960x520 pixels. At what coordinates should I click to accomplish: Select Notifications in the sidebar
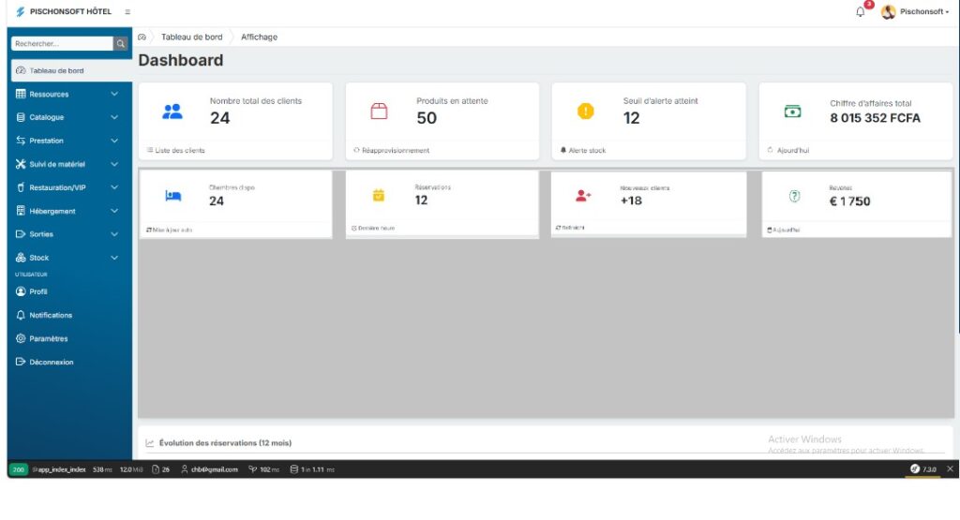pos(51,315)
